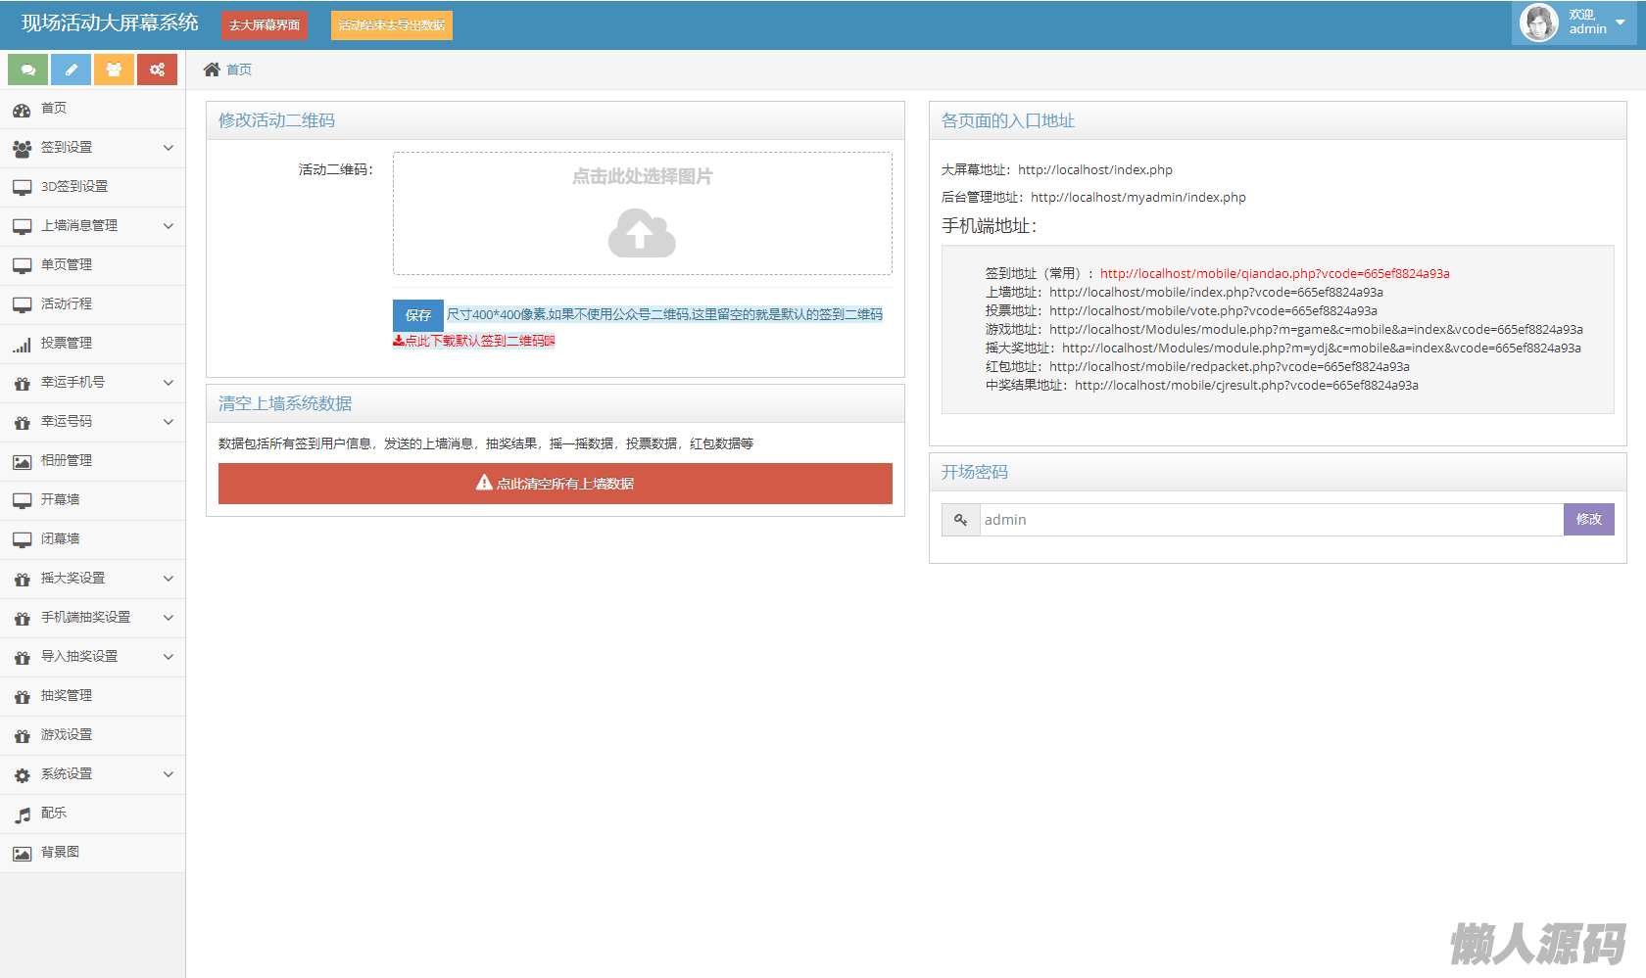Screen dimensions: 1646x978
Task: Click the admin avatar picture
Action: (x=1538, y=23)
